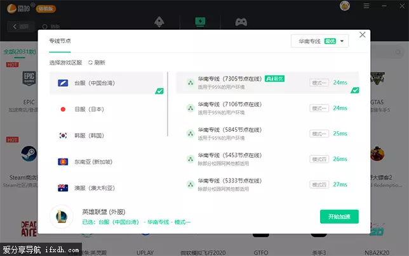Select the 7305节点在线 AI最优 node
This screenshot has height=256, width=409.
coord(254,82)
